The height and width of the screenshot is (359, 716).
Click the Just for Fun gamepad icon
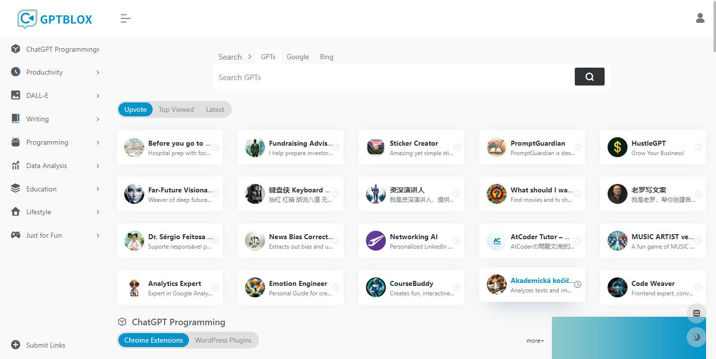click(16, 235)
